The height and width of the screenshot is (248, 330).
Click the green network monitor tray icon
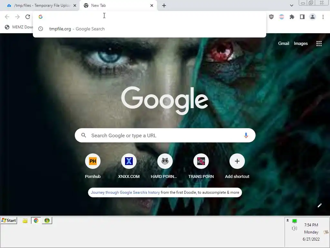tap(295, 221)
